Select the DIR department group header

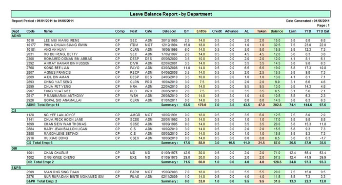point(171,148)
